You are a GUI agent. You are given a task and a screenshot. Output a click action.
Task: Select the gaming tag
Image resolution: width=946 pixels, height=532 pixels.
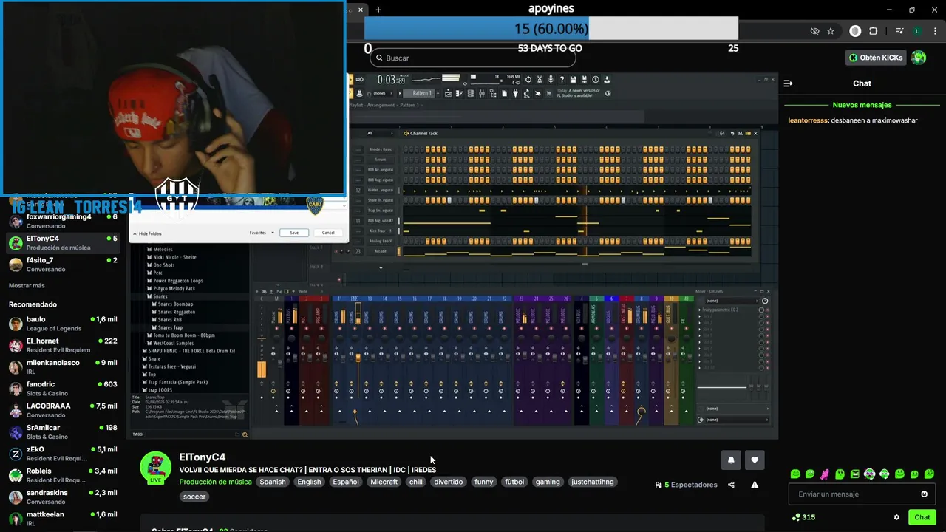pos(548,482)
